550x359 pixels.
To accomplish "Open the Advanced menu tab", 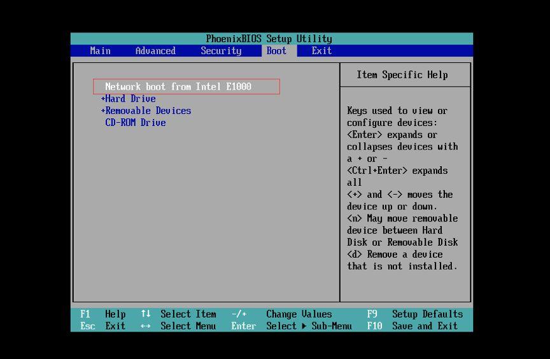I will pos(155,51).
